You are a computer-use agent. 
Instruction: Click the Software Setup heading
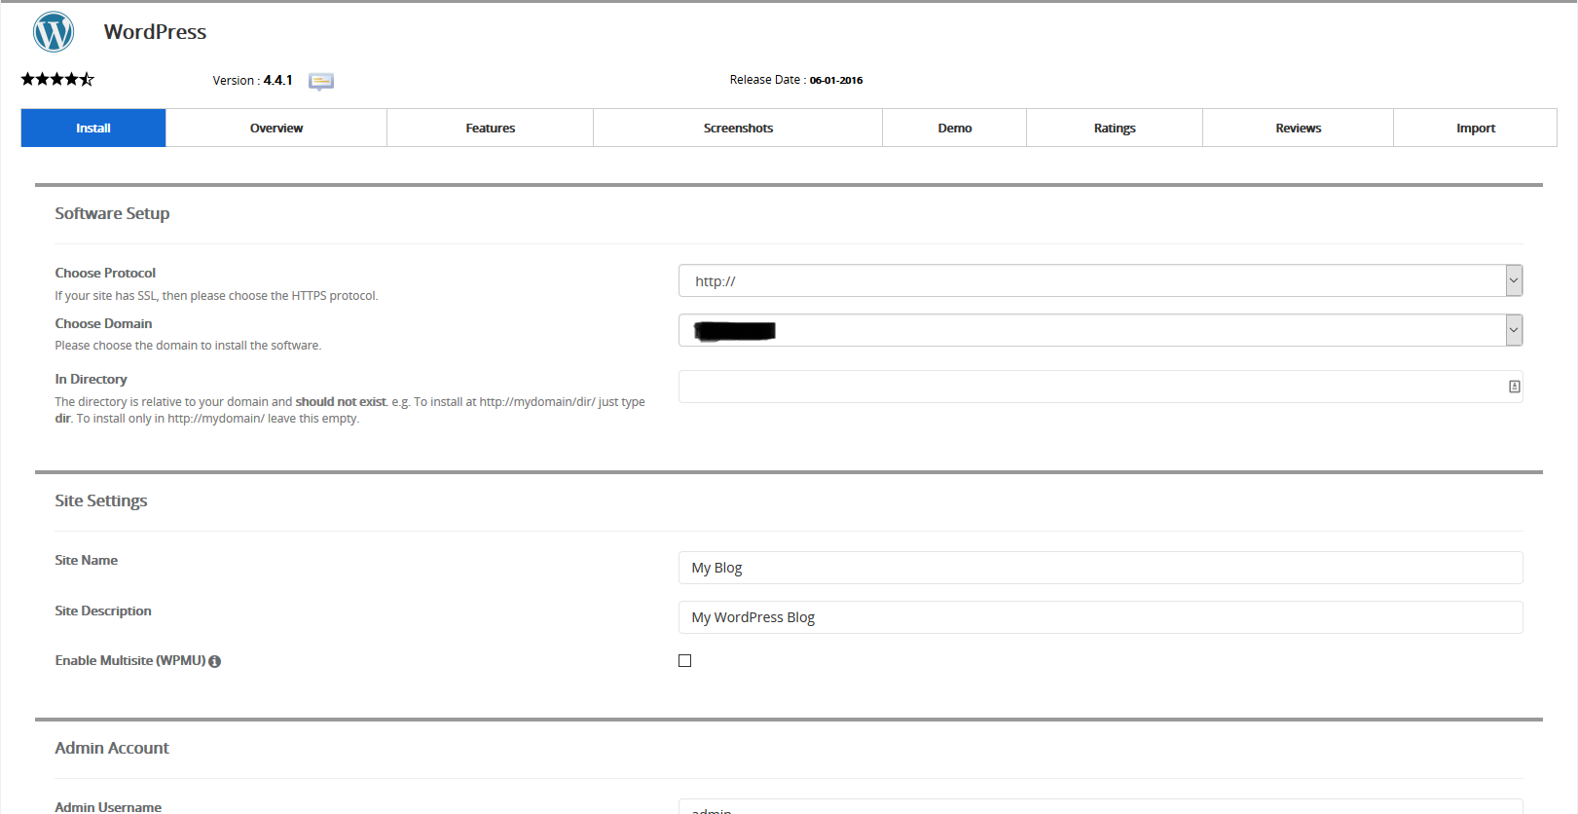(112, 213)
